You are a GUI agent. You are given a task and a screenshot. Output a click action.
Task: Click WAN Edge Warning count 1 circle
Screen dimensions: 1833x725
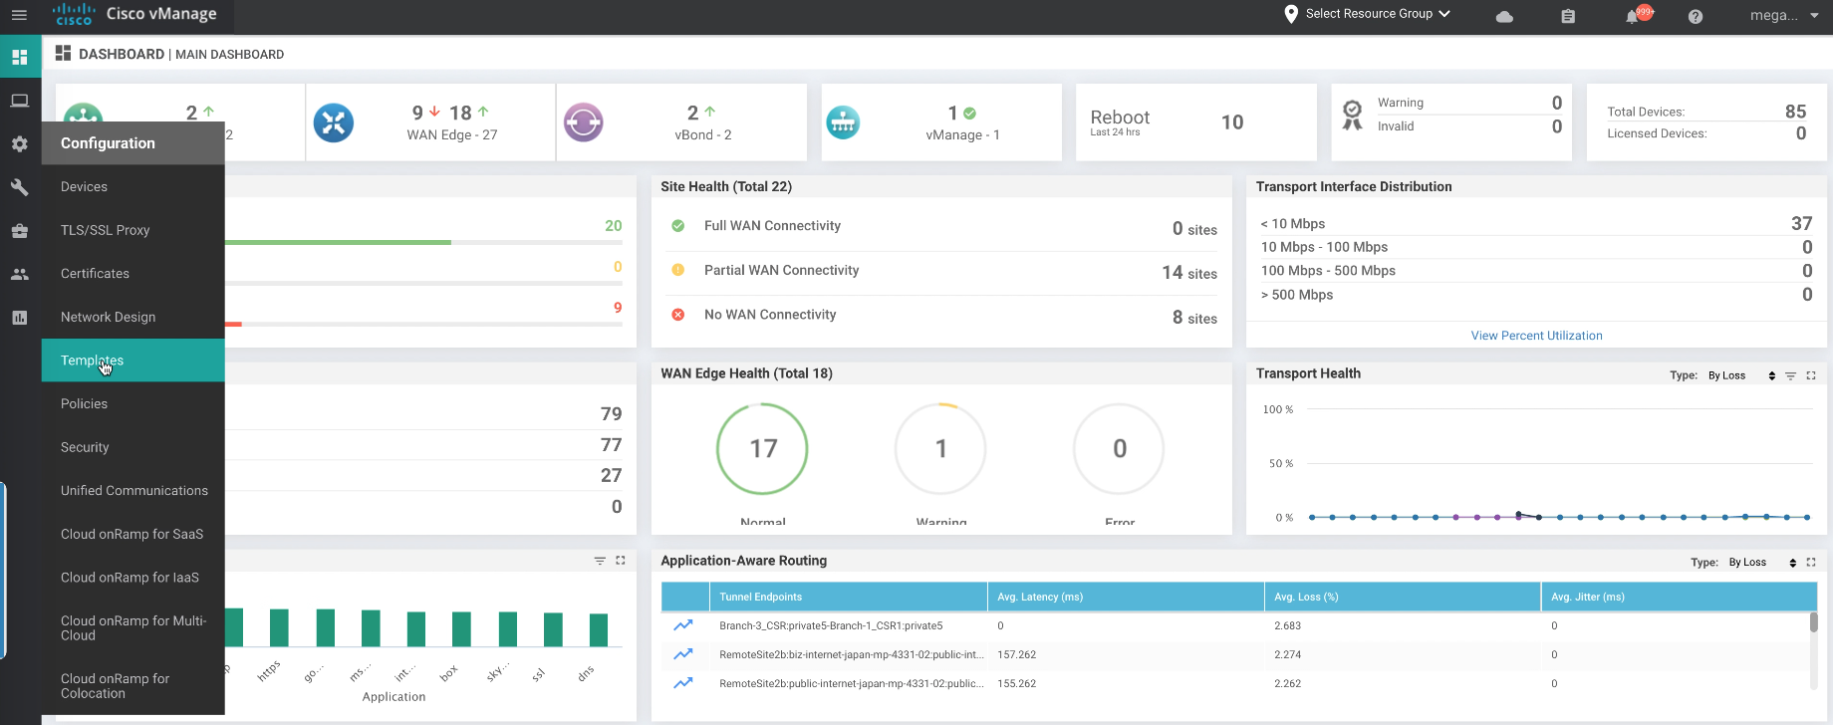[x=940, y=448]
